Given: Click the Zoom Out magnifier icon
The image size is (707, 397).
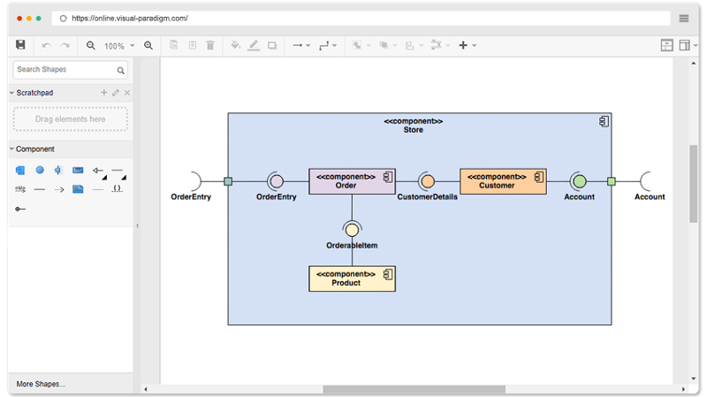Looking at the screenshot, I should click(90, 45).
